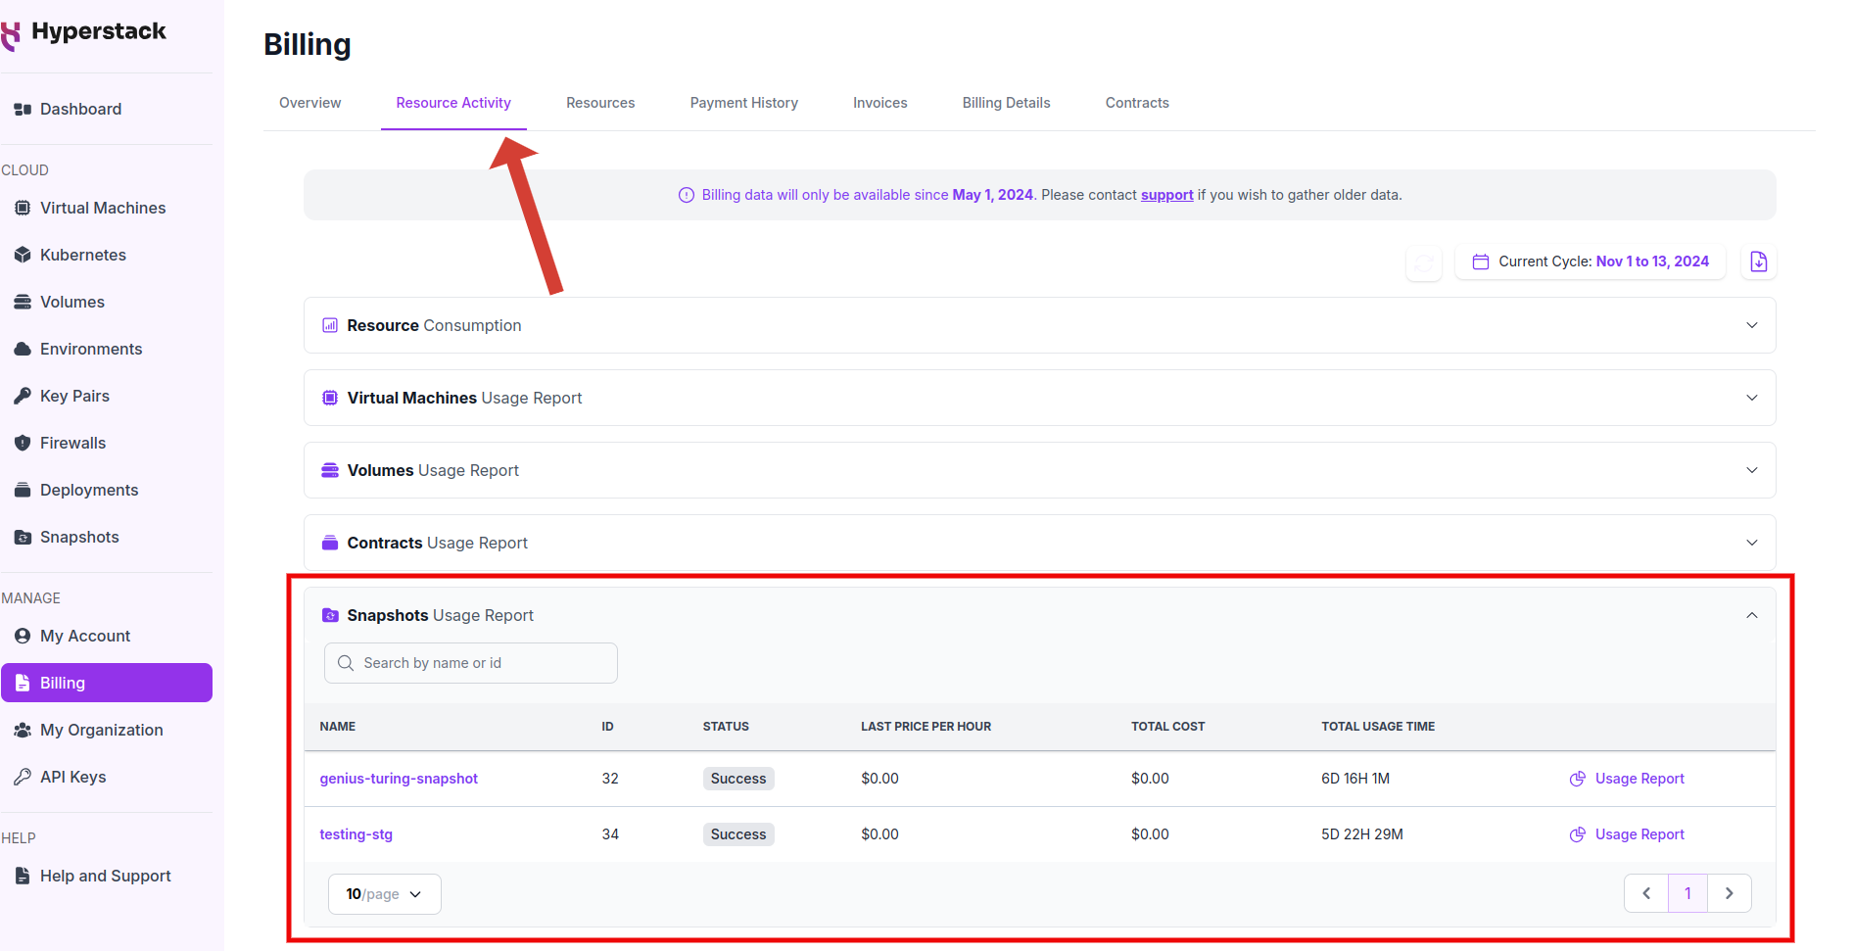
Task: Open the Current Cycle date picker
Action: point(1591,262)
